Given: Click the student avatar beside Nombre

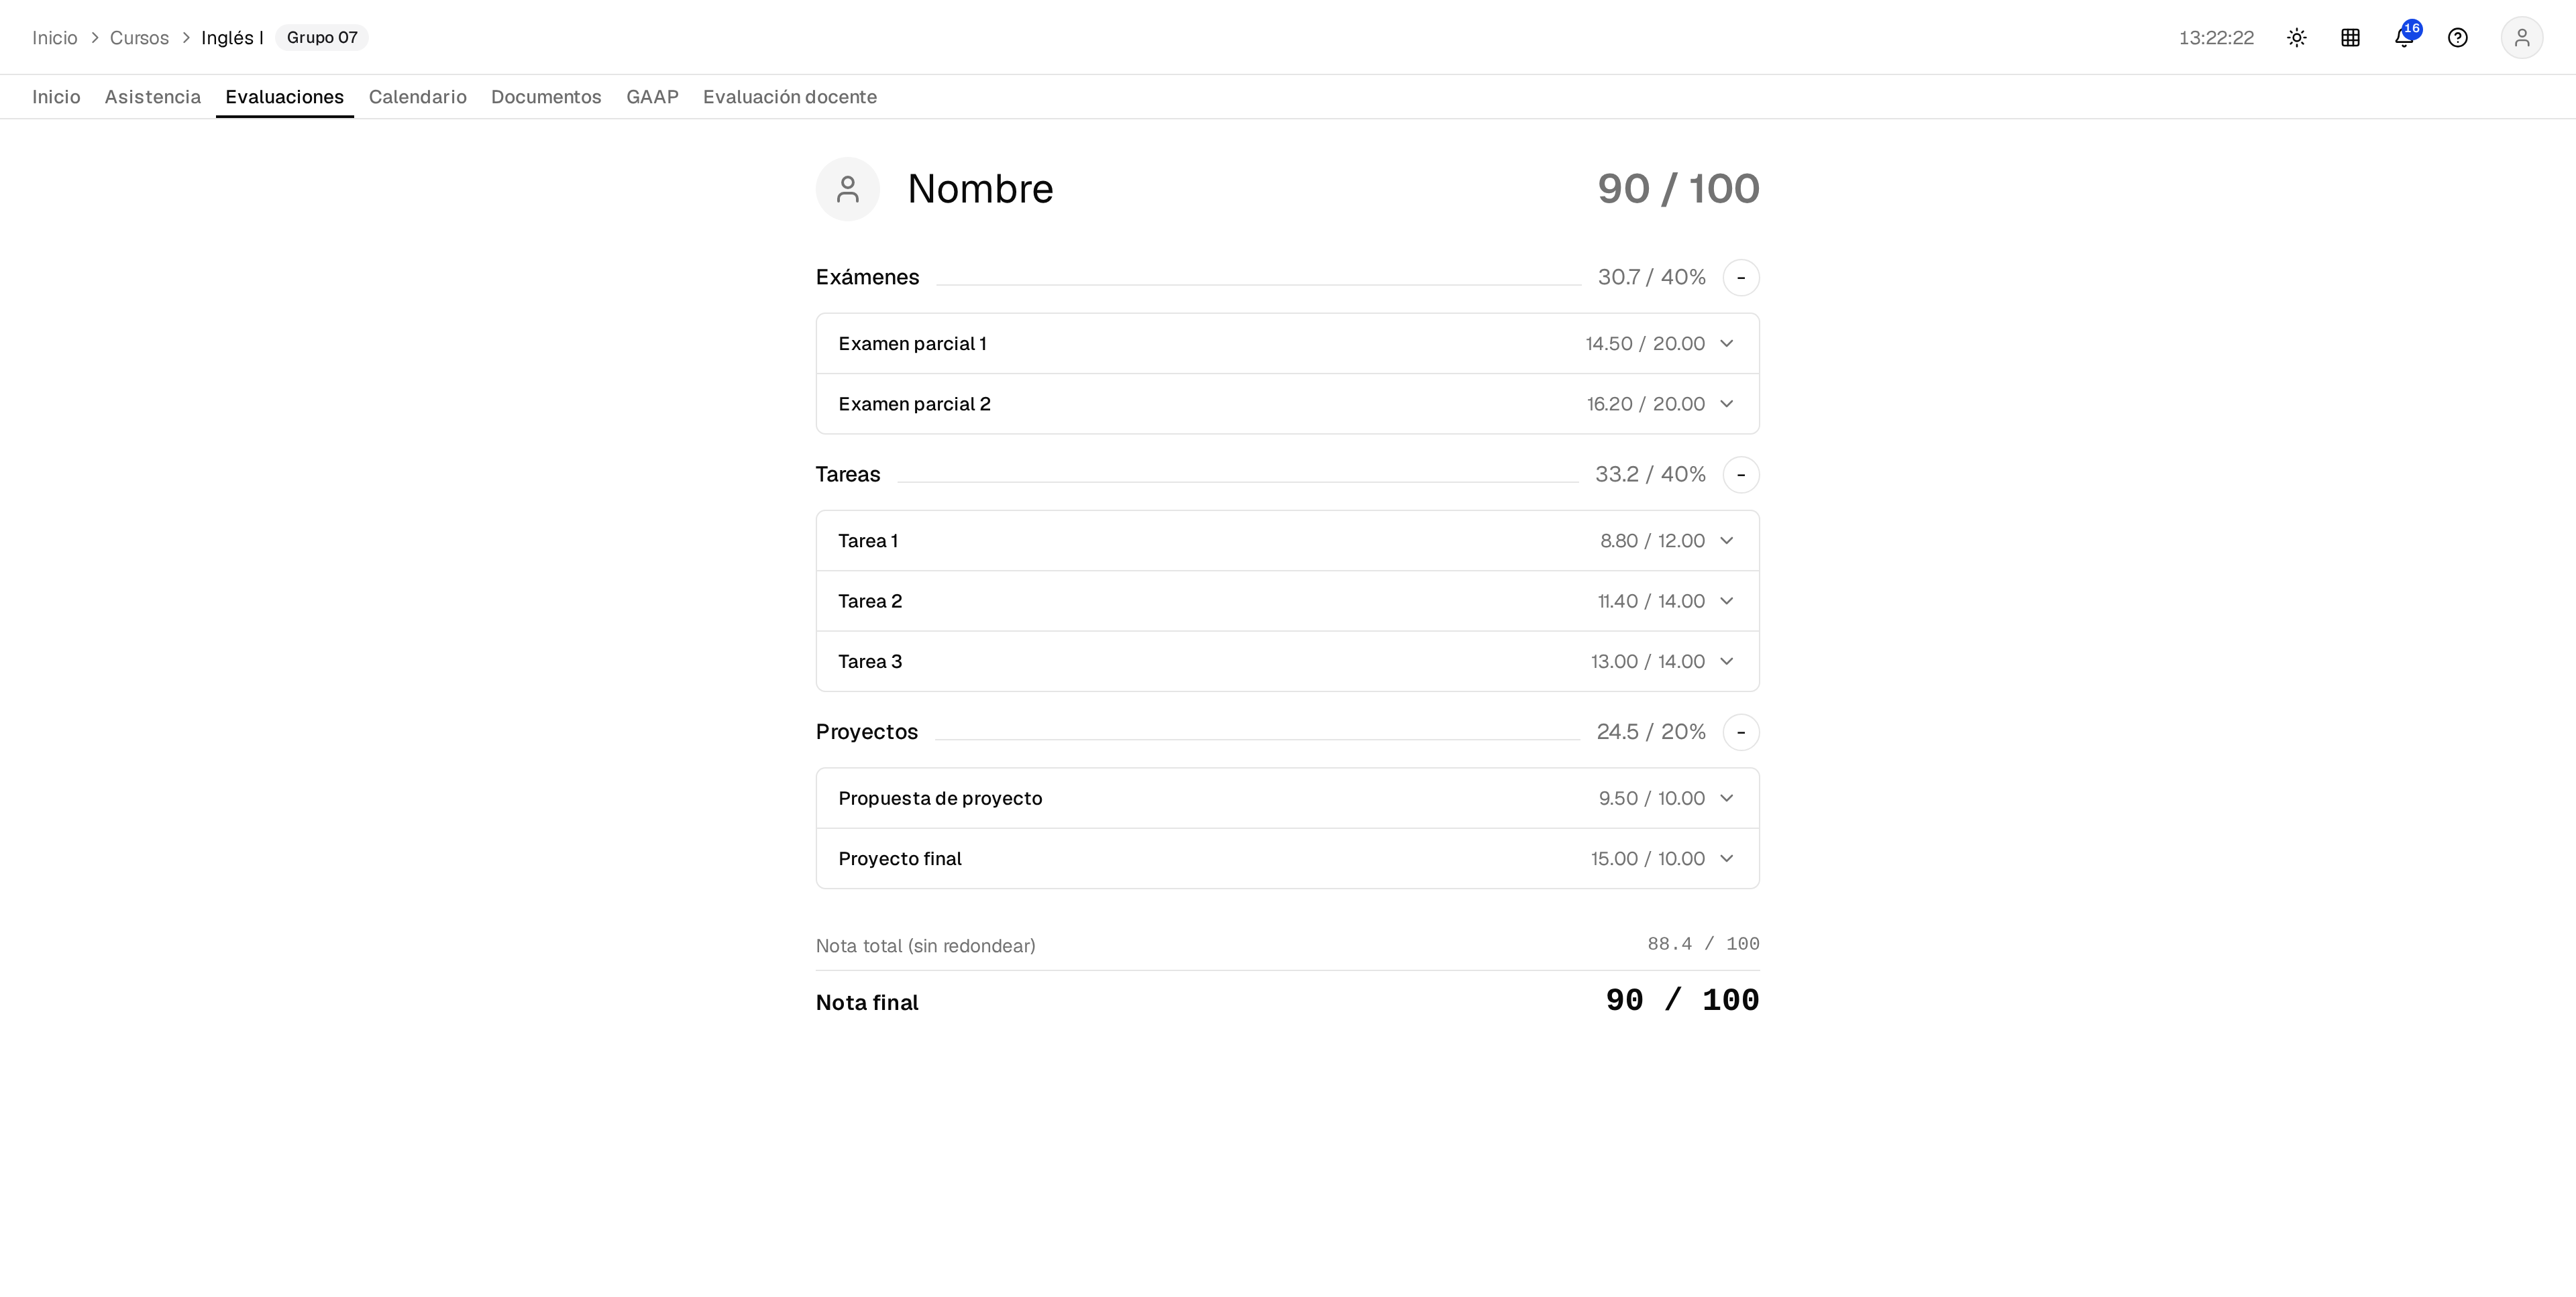Looking at the screenshot, I should tap(847, 189).
